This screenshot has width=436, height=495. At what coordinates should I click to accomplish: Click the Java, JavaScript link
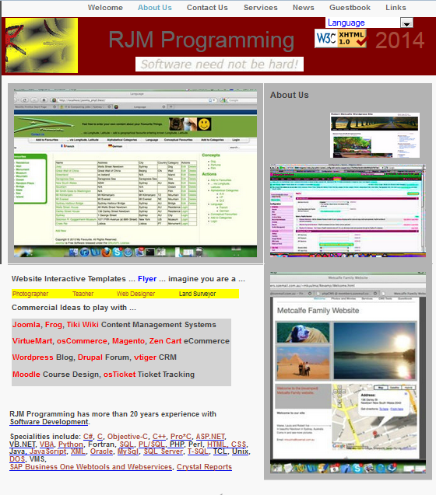pos(38,451)
